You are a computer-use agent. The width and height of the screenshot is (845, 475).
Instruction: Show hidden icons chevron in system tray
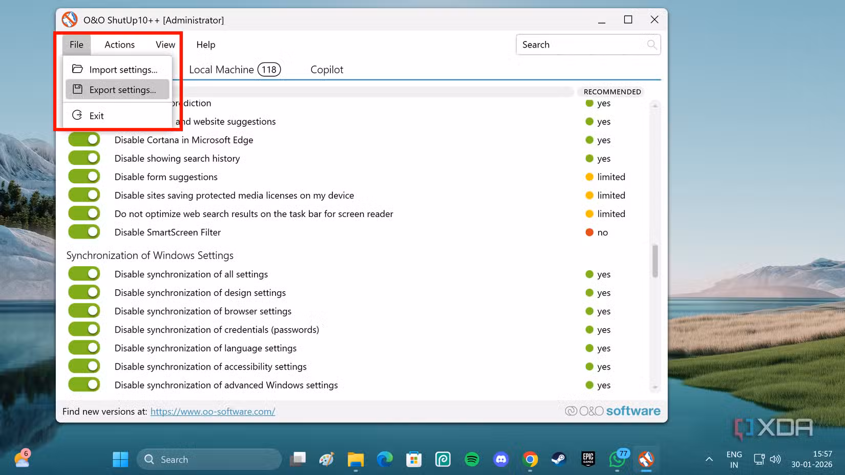coord(709,459)
